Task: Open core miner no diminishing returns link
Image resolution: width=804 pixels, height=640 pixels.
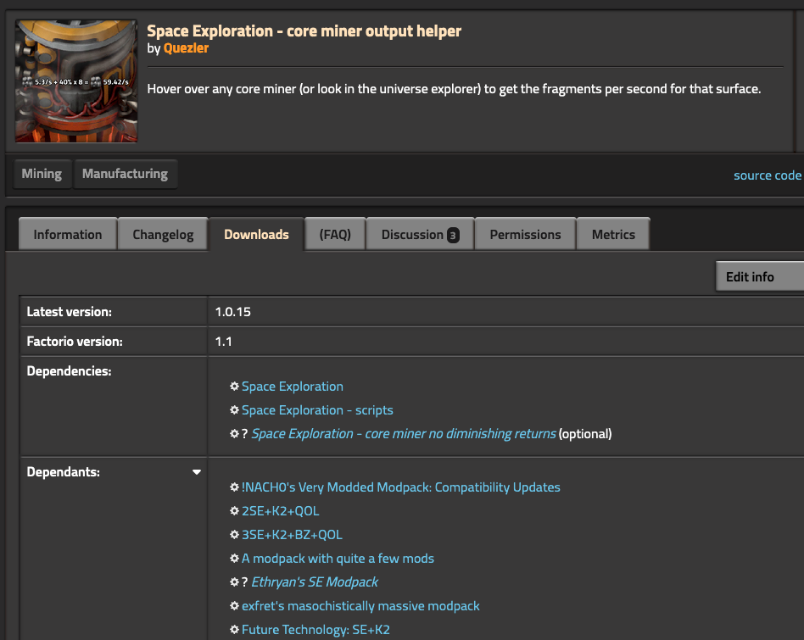Action: click(x=404, y=434)
